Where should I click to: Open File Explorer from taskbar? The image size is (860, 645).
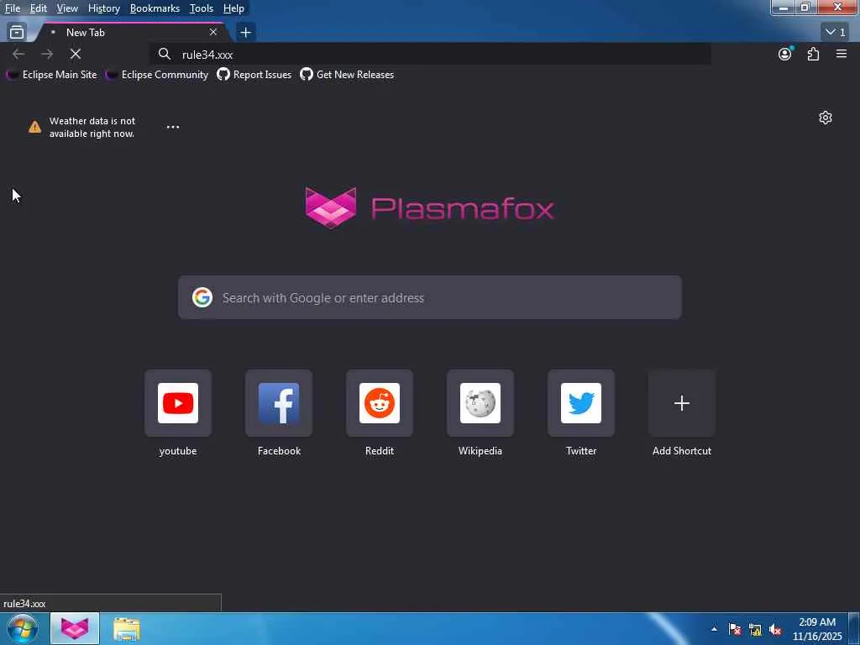pyautogui.click(x=127, y=628)
